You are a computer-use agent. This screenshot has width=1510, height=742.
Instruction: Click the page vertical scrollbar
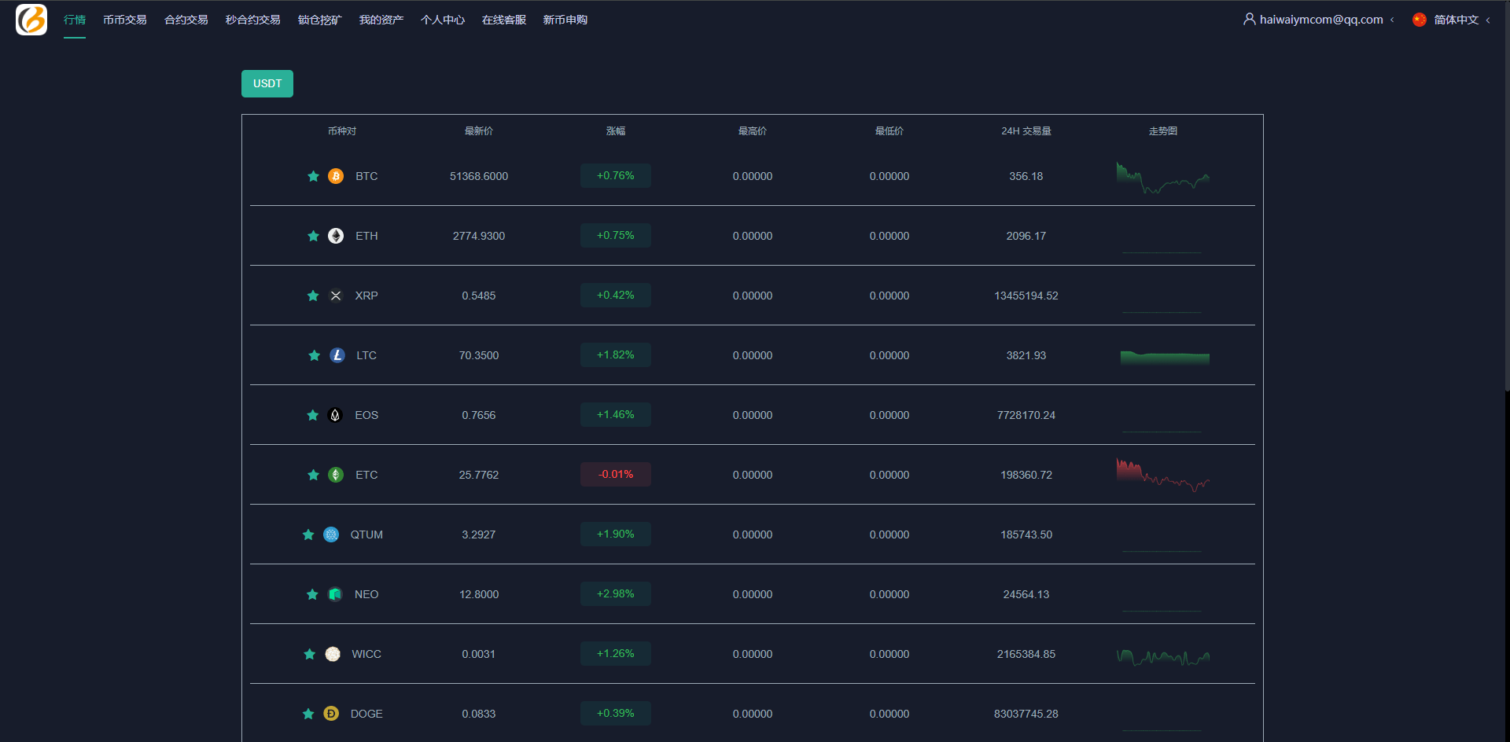point(1506,197)
